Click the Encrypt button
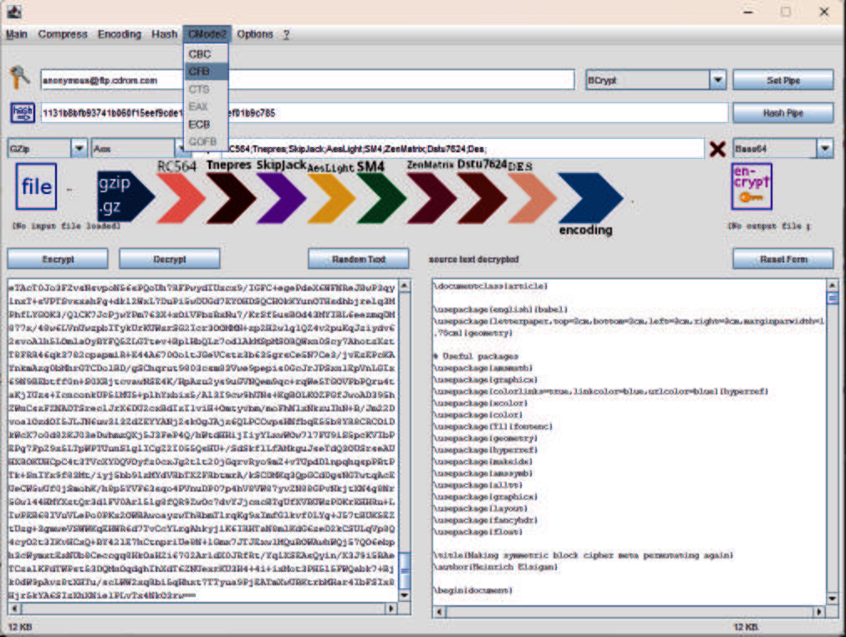The width and height of the screenshot is (846, 637). (x=58, y=259)
